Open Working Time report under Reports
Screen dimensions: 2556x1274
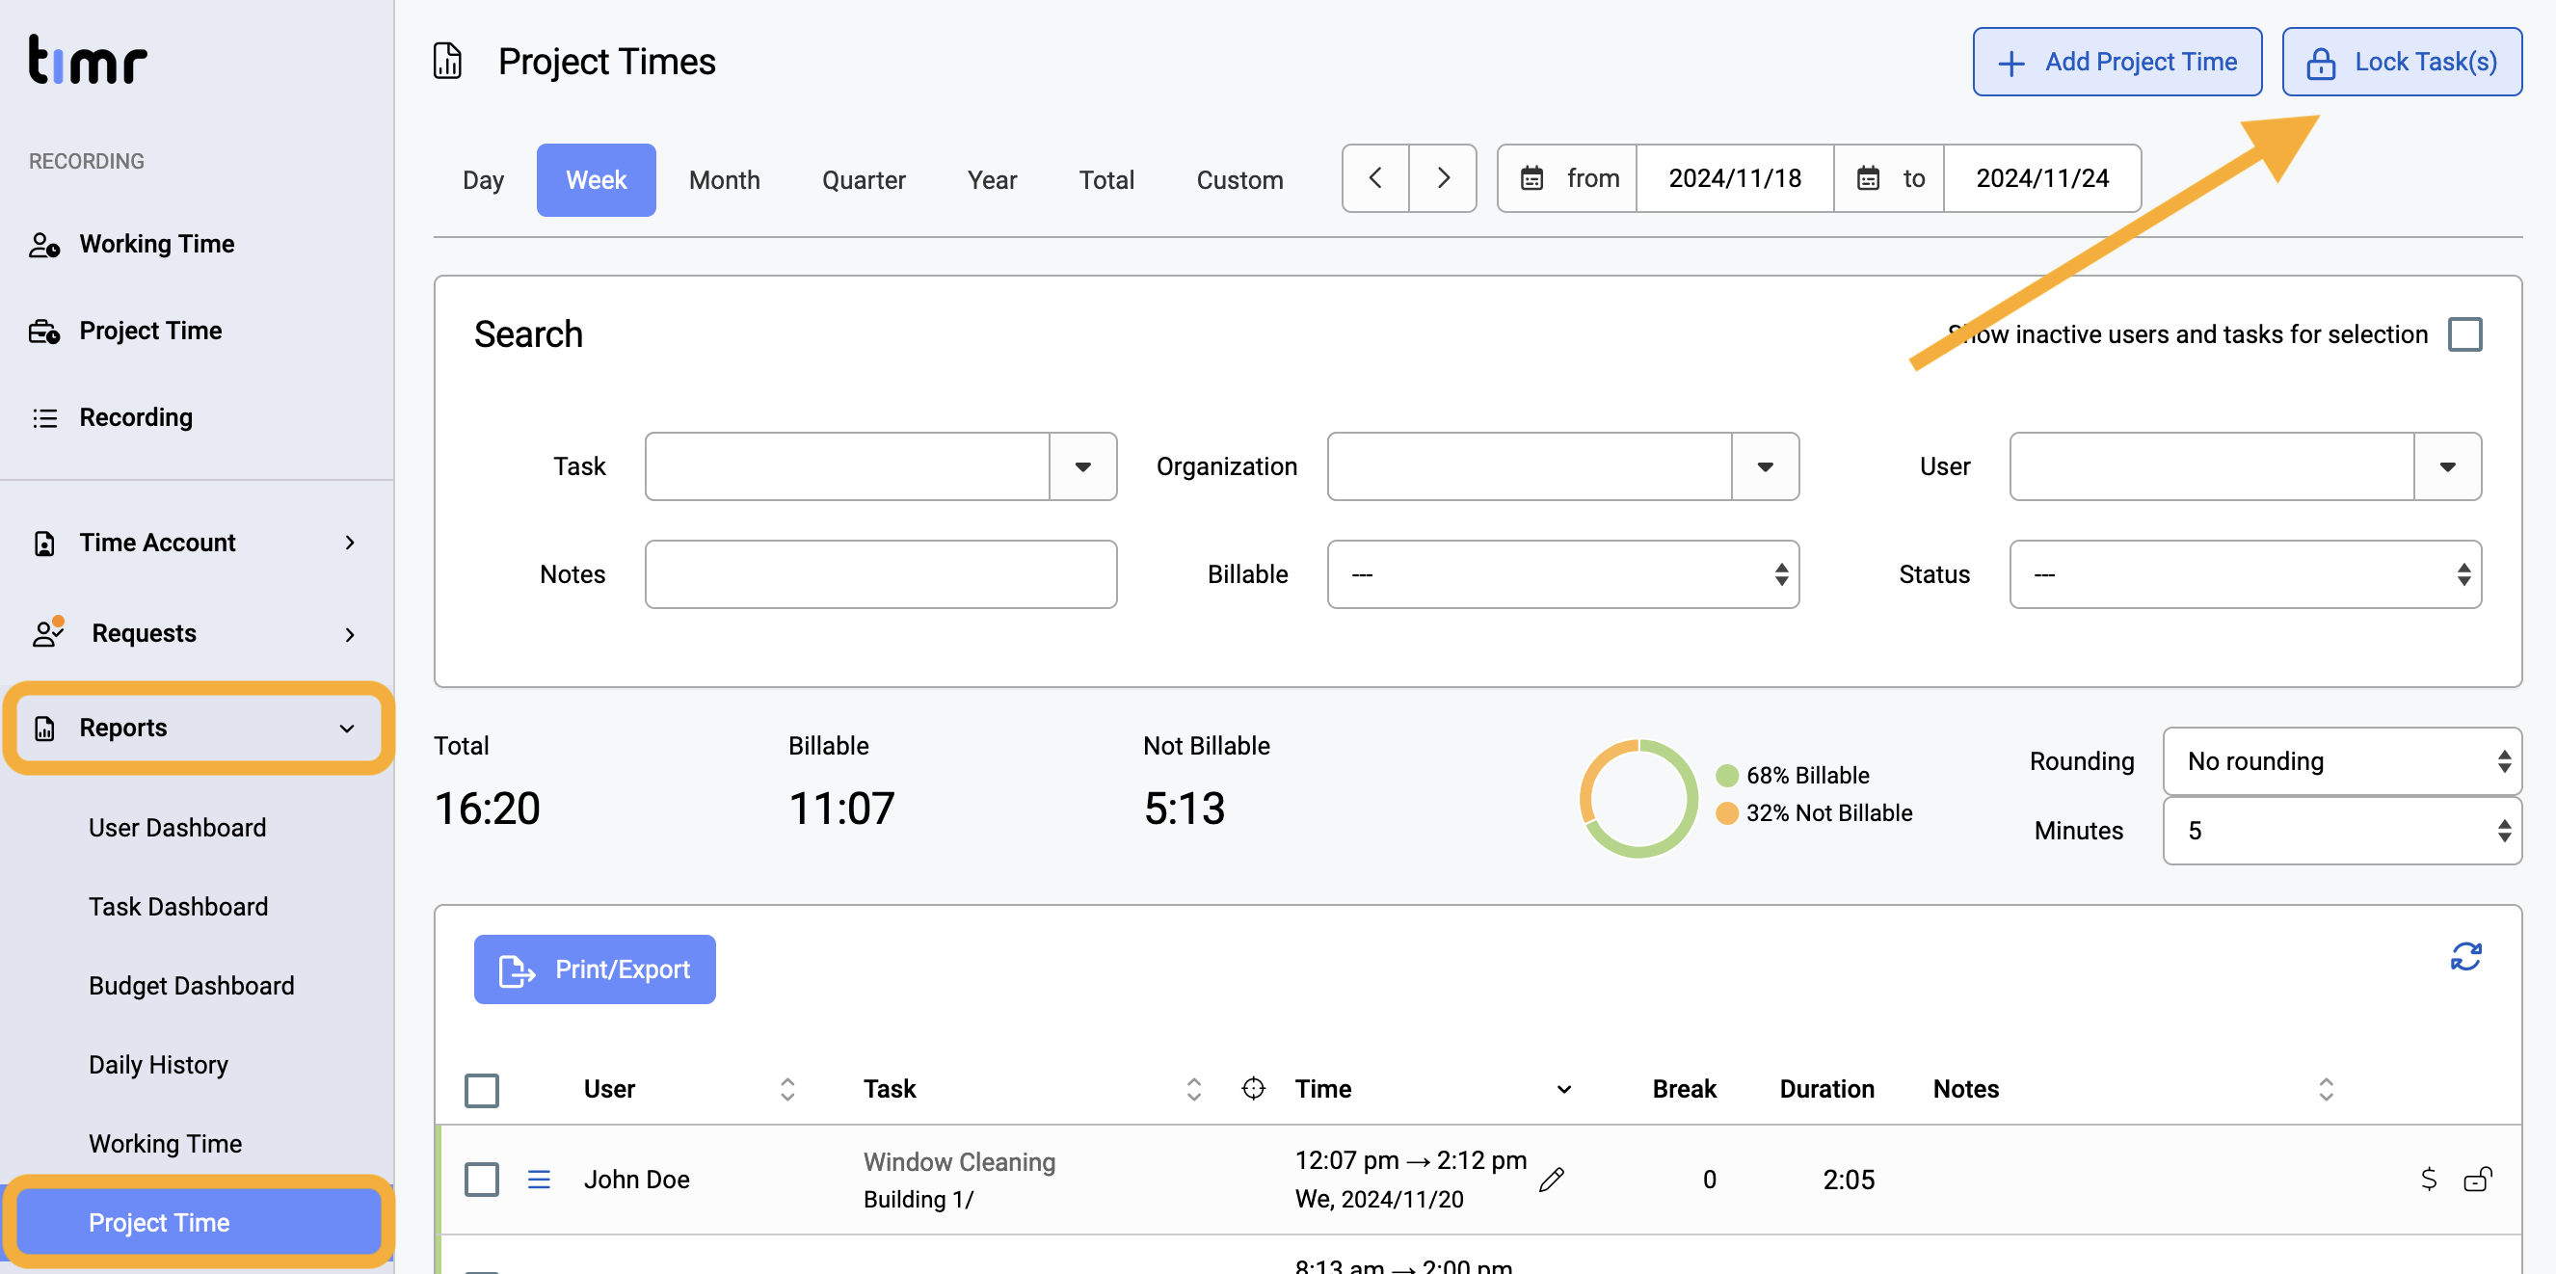[166, 1144]
